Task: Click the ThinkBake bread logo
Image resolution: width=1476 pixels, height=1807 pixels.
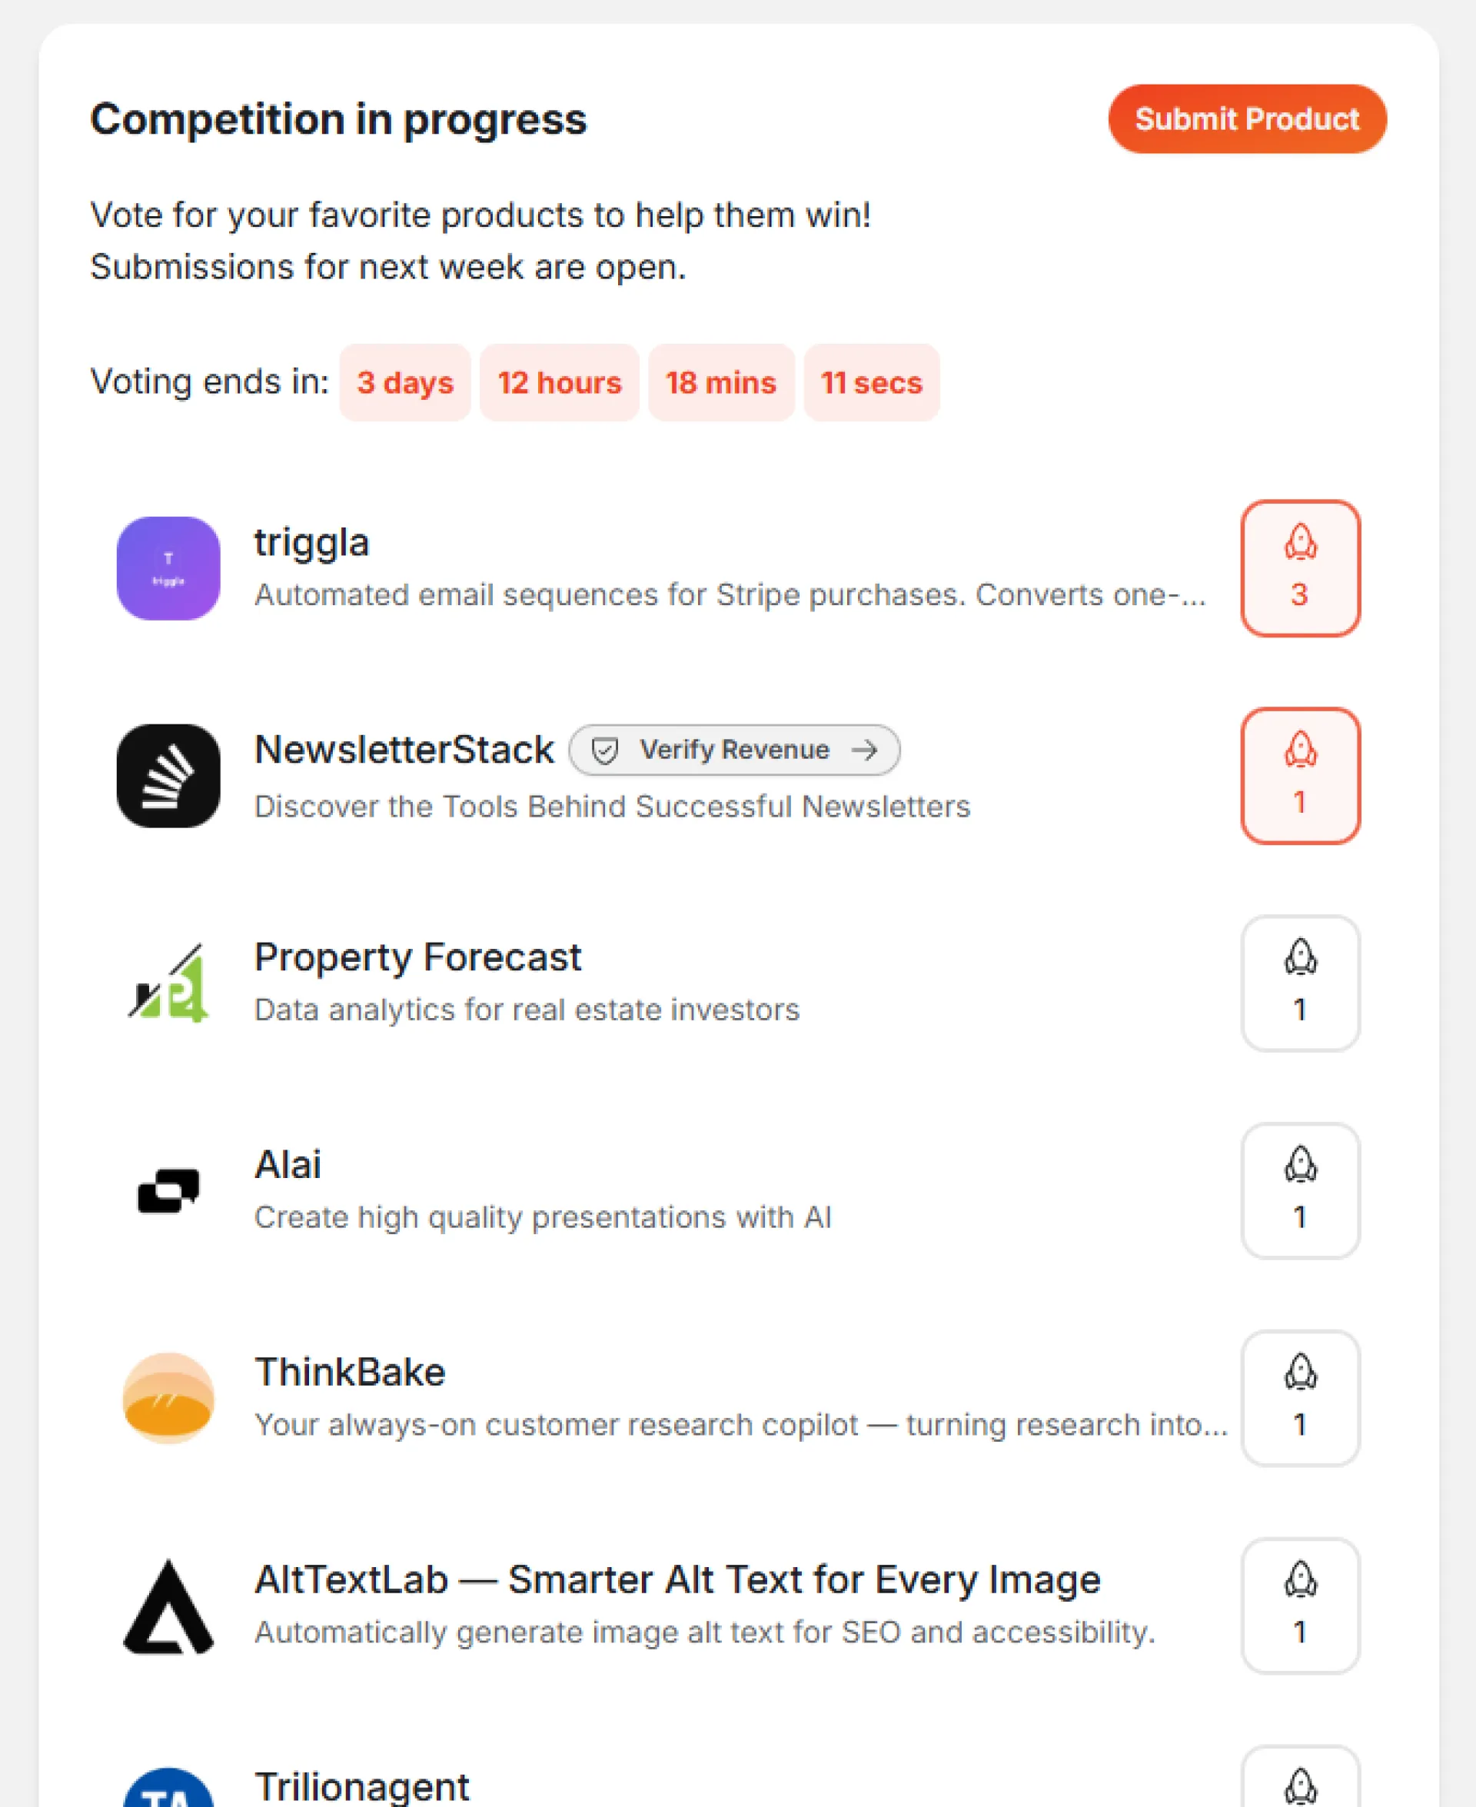Action: point(168,1398)
